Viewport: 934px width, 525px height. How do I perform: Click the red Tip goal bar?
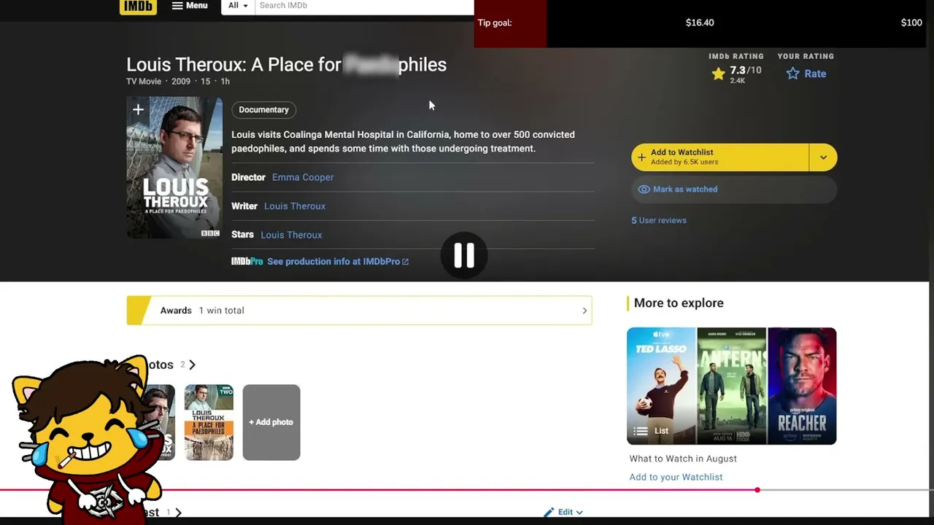coord(510,23)
